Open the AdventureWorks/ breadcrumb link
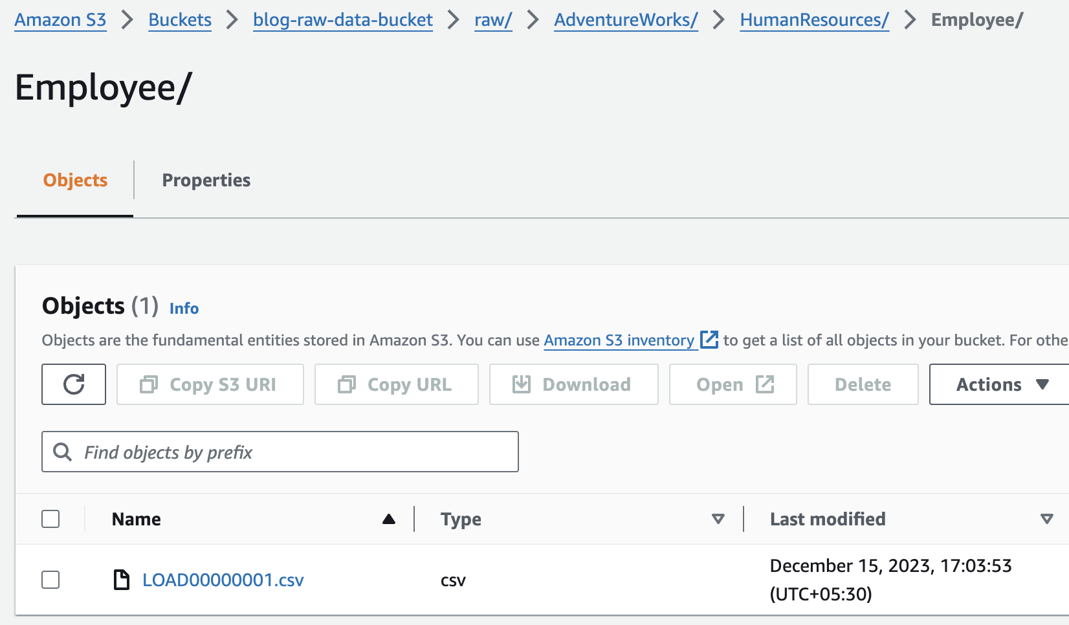The image size is (1069, 625). 626,20
